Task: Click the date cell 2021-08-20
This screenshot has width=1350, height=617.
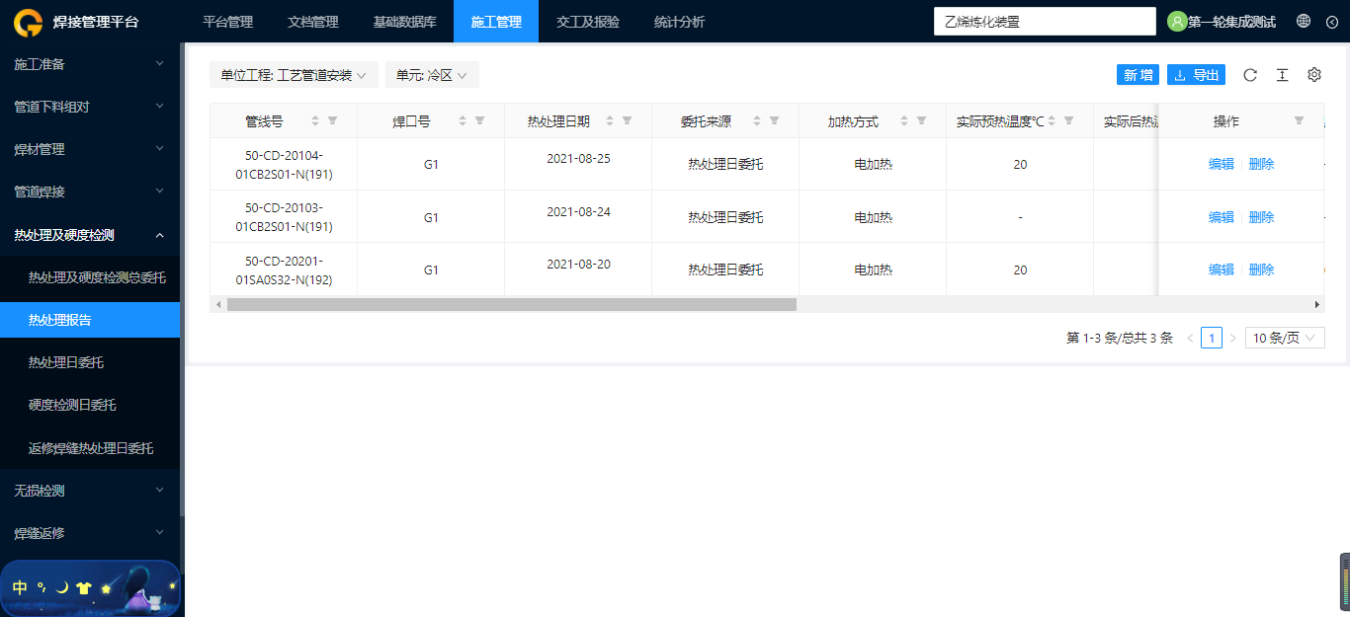Action: (578, 264)
